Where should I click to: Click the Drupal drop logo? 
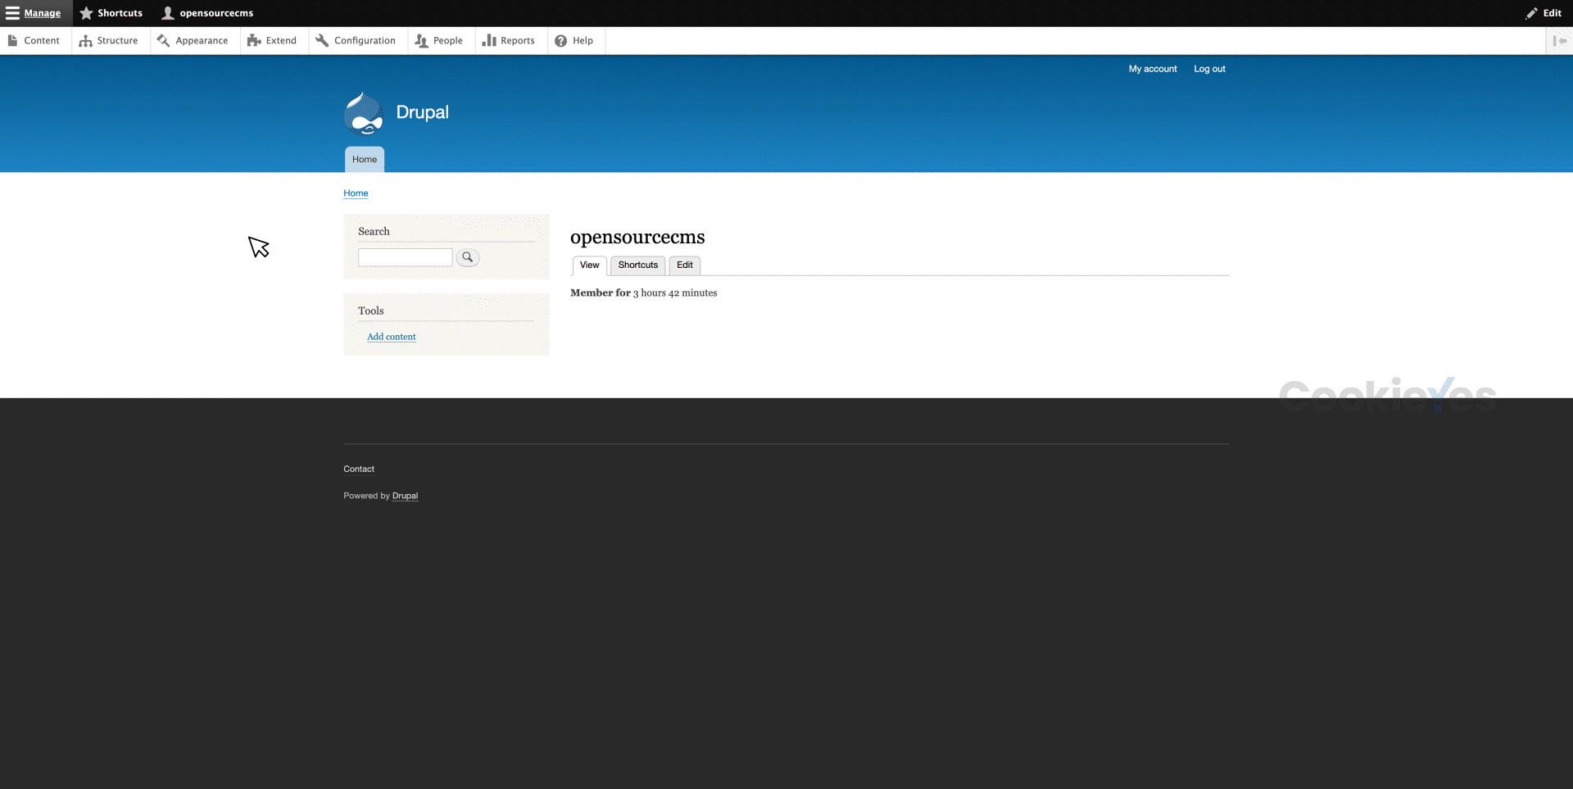pyautogui.click(x=364, y=113)
